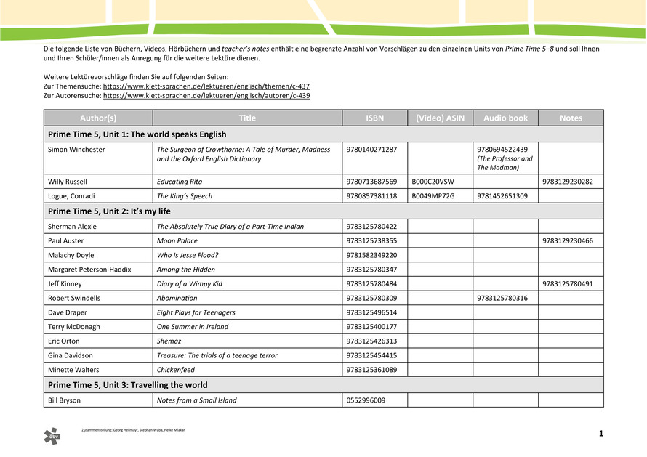Select title 'Chickenfeed'

point(176,370)
